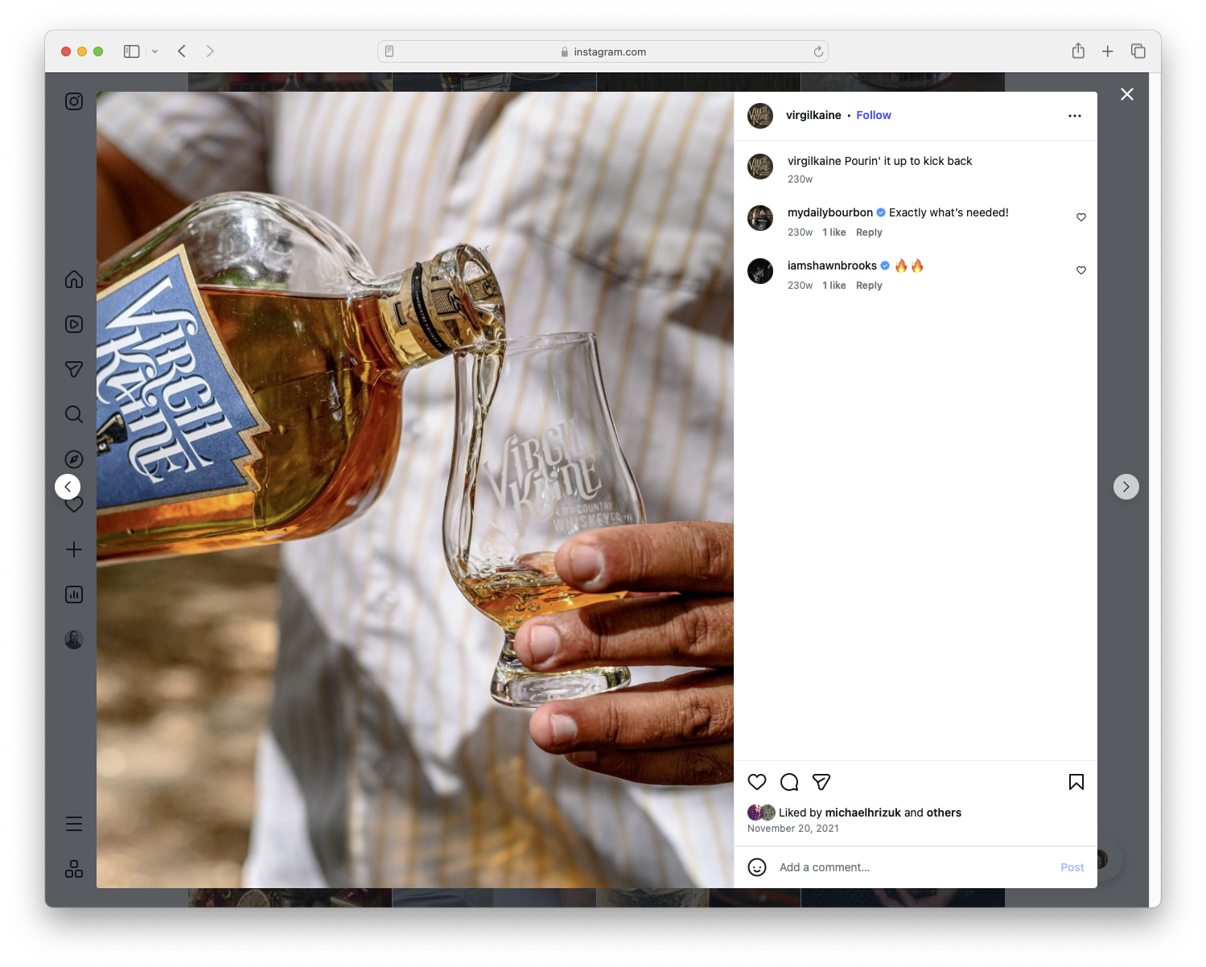Close the post overlay
Image resolution: width=1206 pixels, height=967 pixels.
[x=1127, y=94]
